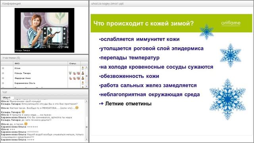Viewport: 254px width, 143px height.
Task: Click the first status icon for Федорчак Анна
Action: 70,78
